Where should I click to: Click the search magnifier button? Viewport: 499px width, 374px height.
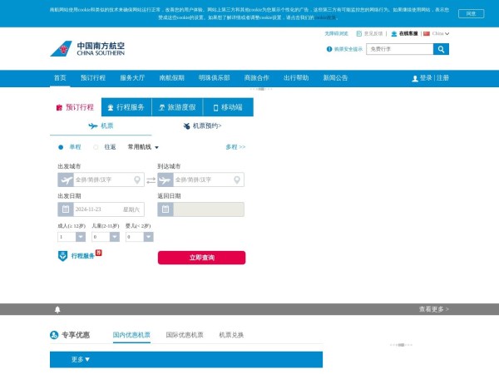[442, 49]
